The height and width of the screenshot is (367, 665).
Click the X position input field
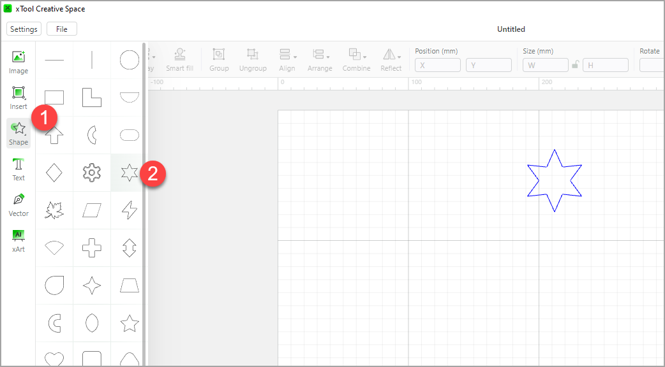click(x=438, y=65)
